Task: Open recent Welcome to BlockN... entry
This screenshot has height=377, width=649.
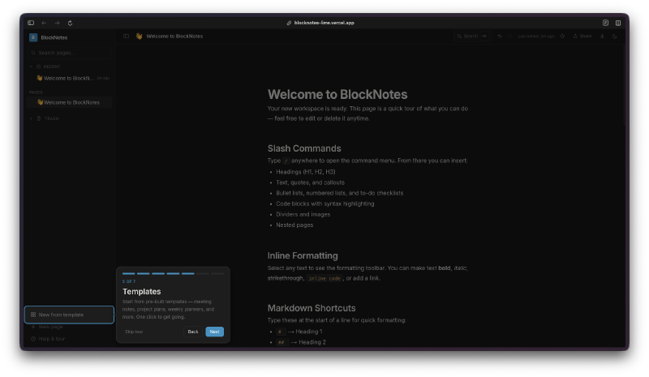Action: pyautogui.click(x=70, y=78)
